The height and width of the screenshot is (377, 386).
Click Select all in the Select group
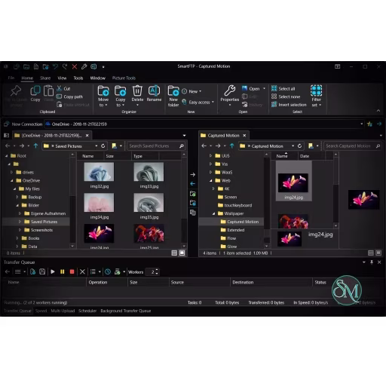pos(283,89)
